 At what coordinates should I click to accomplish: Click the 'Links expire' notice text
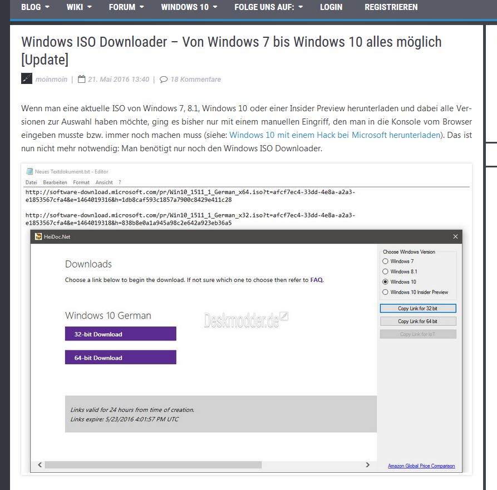click(x=124, y=419)
